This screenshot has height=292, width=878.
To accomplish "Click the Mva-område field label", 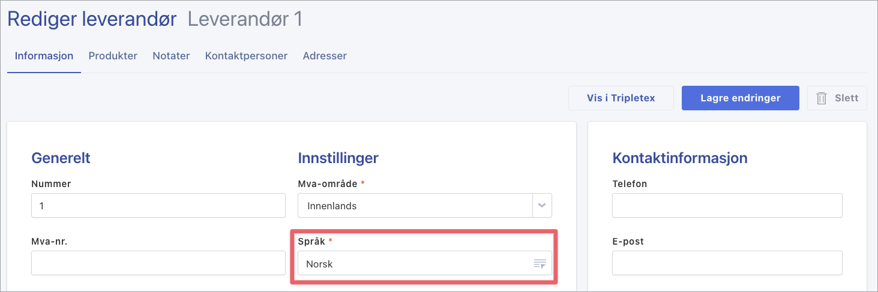I will point(326,183).
